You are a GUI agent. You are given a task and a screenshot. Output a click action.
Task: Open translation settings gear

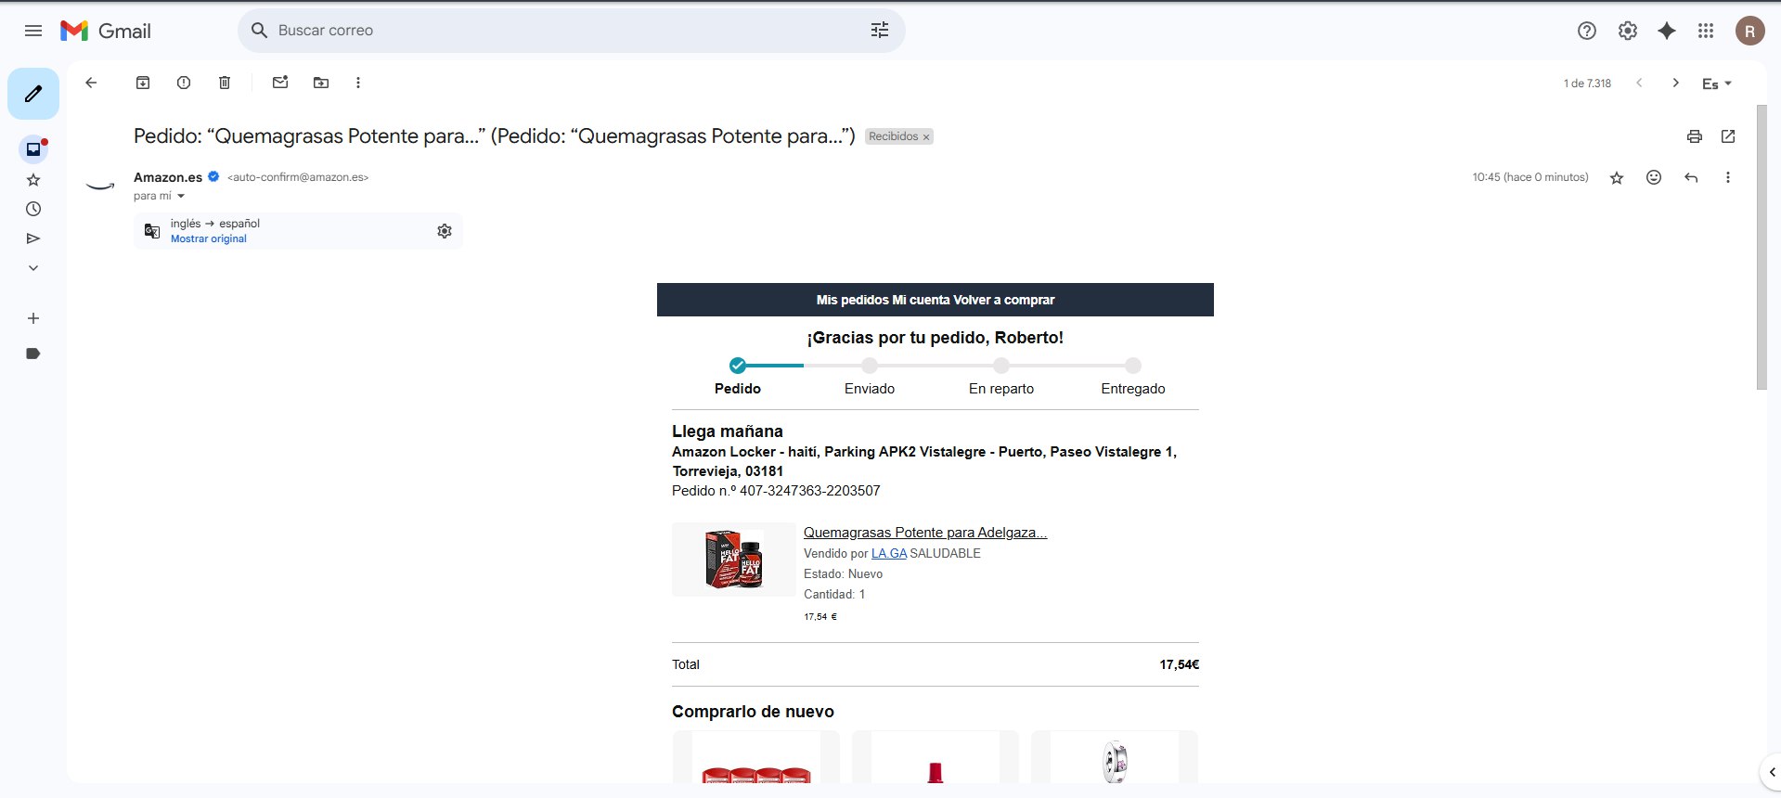coord(445,231)
